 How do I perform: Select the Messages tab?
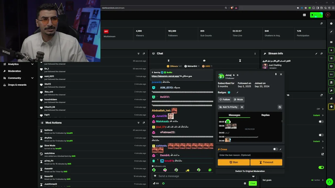(x=234, y=115)
